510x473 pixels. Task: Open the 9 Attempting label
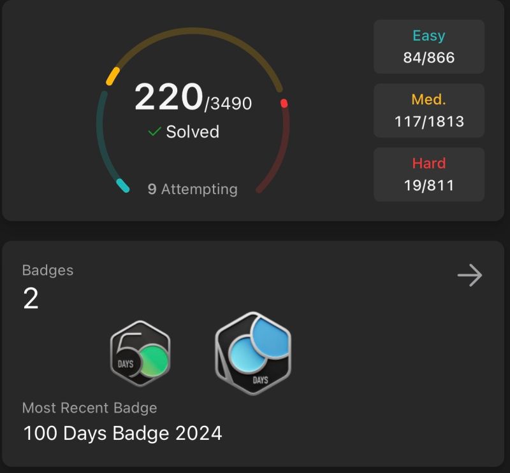click(193, 189)
